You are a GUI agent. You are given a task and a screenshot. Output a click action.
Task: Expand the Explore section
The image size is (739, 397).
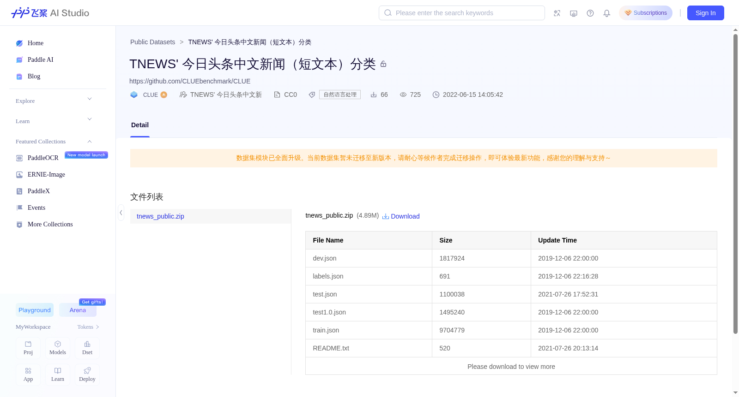[x=54, y=101]
